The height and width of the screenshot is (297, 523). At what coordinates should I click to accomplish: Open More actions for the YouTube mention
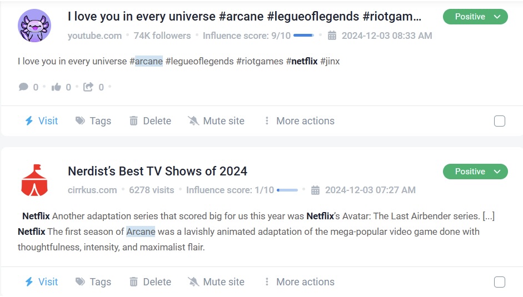pos(305,120)
